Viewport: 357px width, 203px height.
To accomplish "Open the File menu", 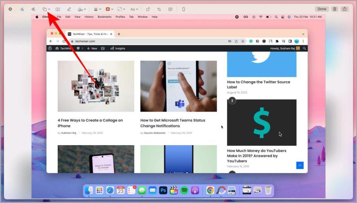I will [x=59, y=17].
